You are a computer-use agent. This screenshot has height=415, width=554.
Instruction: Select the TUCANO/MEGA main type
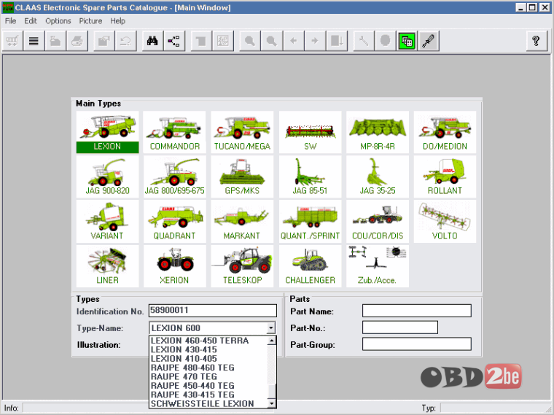(242, 132)
